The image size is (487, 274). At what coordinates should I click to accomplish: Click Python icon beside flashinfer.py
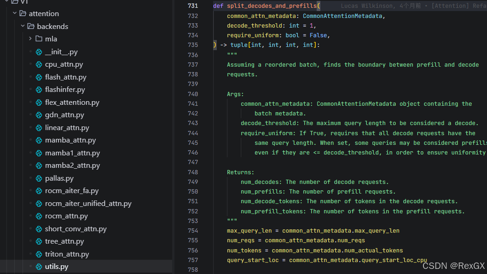39,90
